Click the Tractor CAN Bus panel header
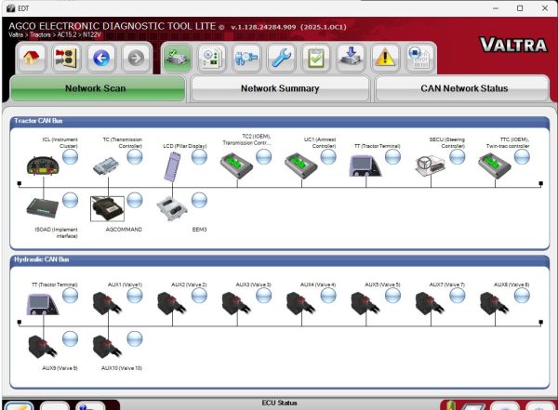Viewport: 558px width, 410px height. pos(280,121)
